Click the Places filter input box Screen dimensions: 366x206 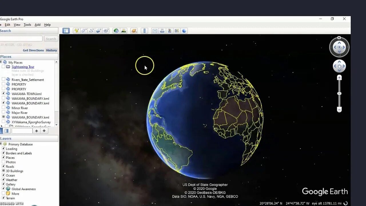pos(22,131)
